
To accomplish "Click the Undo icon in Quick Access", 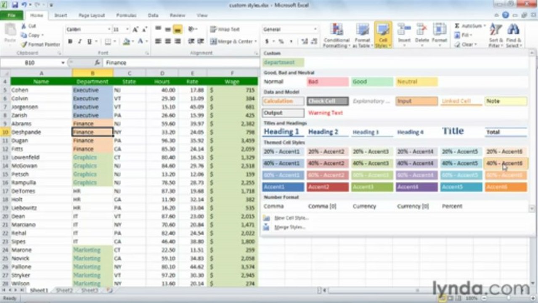I will click(24, 5).
